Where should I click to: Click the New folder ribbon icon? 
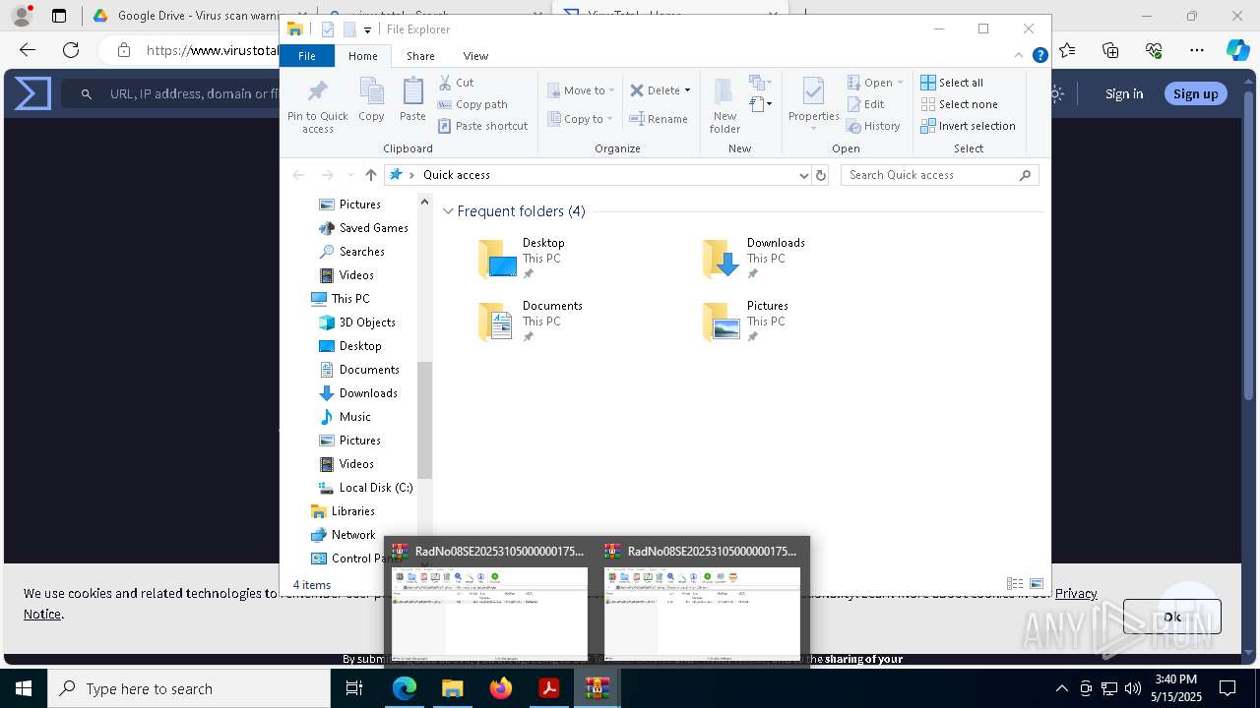724,106
